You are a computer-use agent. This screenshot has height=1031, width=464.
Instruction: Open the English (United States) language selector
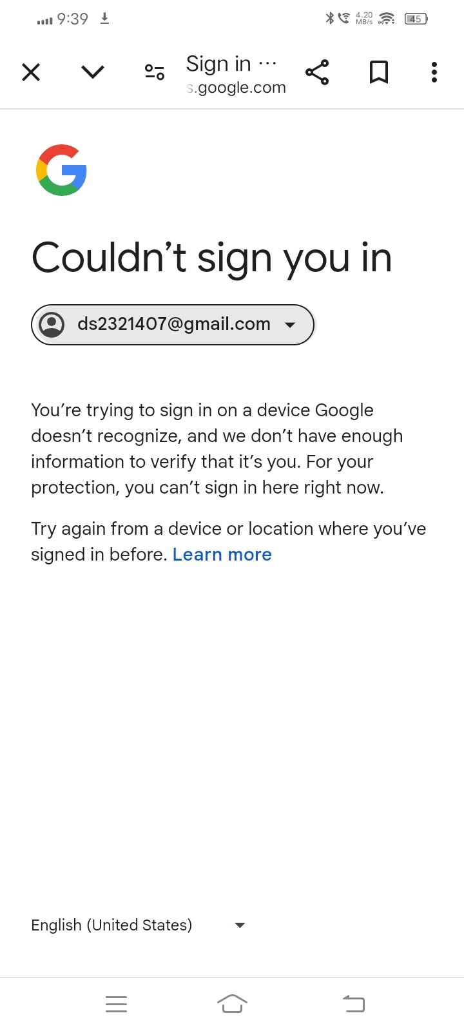click(111, 925)
